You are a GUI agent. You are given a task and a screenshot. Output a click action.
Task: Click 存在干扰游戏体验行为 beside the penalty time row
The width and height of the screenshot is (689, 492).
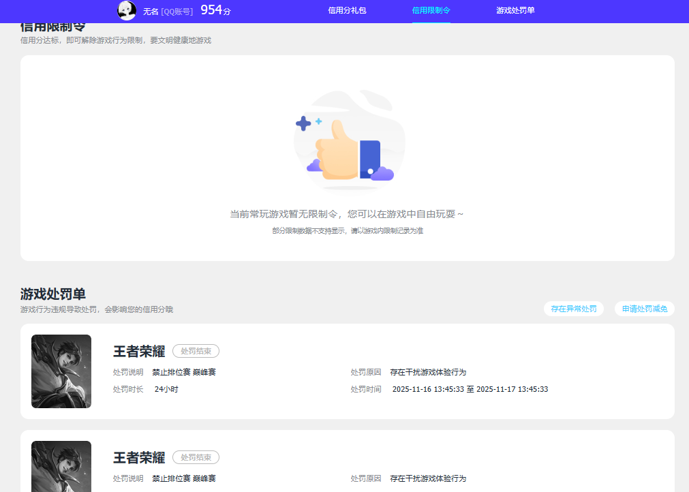pyautogui.click(x=428, y=372)
